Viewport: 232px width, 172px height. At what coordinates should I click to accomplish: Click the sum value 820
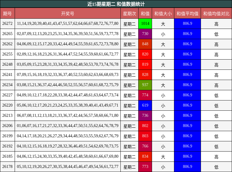point(145,54)
